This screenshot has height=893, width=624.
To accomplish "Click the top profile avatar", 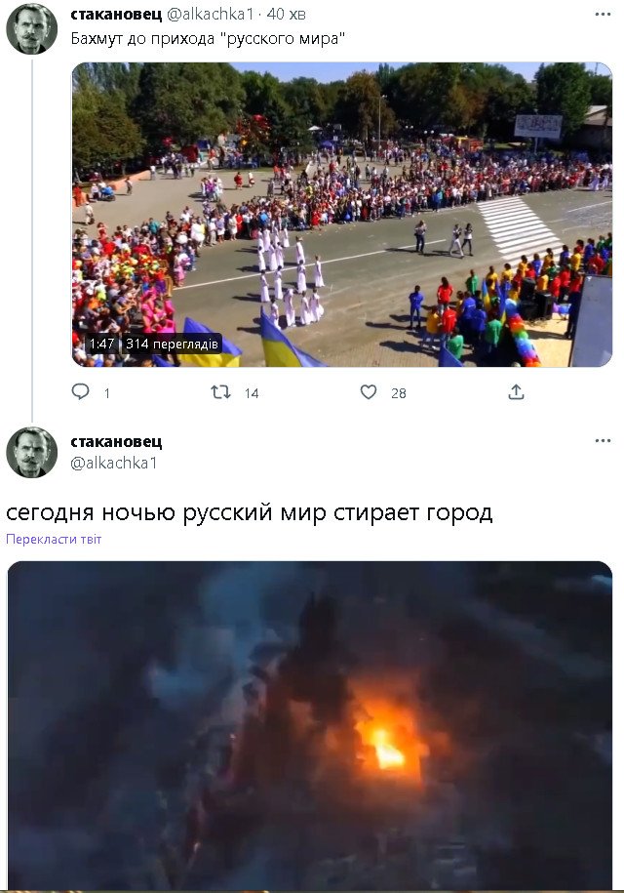I will pos(32,29).
